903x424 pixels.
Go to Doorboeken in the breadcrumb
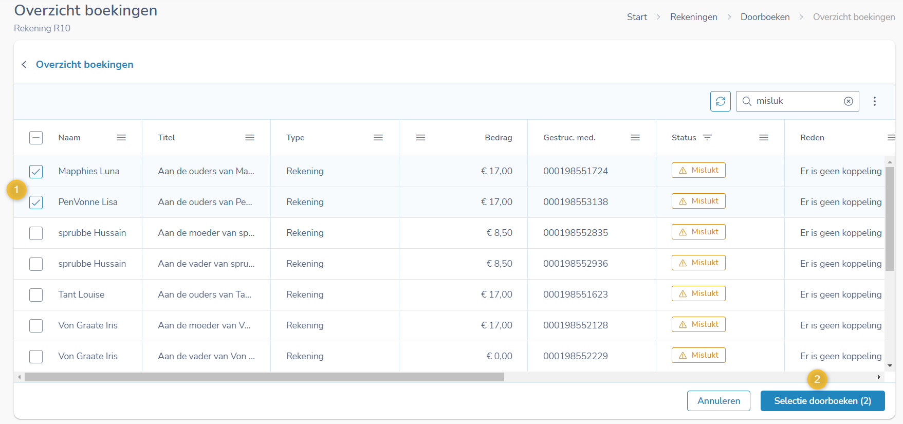click(765, 17)
